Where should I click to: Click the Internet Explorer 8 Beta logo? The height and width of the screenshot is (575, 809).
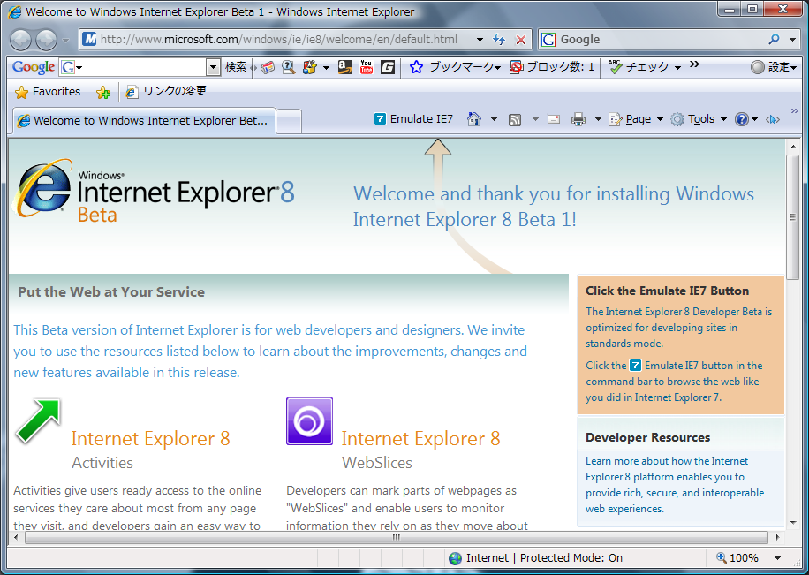point(155,192)
